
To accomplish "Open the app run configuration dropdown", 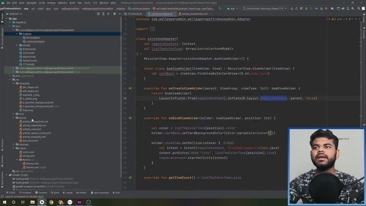I will (233, 9).
